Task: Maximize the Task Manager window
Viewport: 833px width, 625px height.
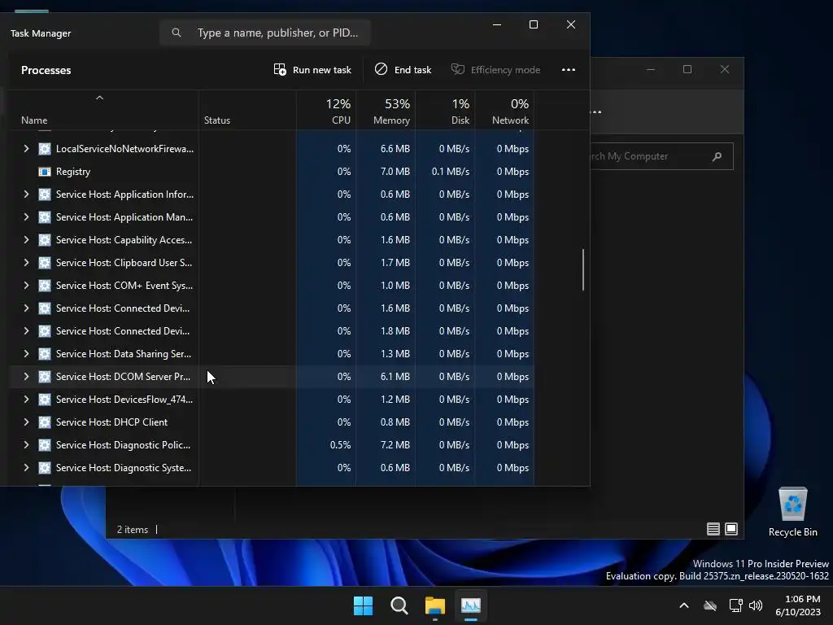Action: [534, 24]
